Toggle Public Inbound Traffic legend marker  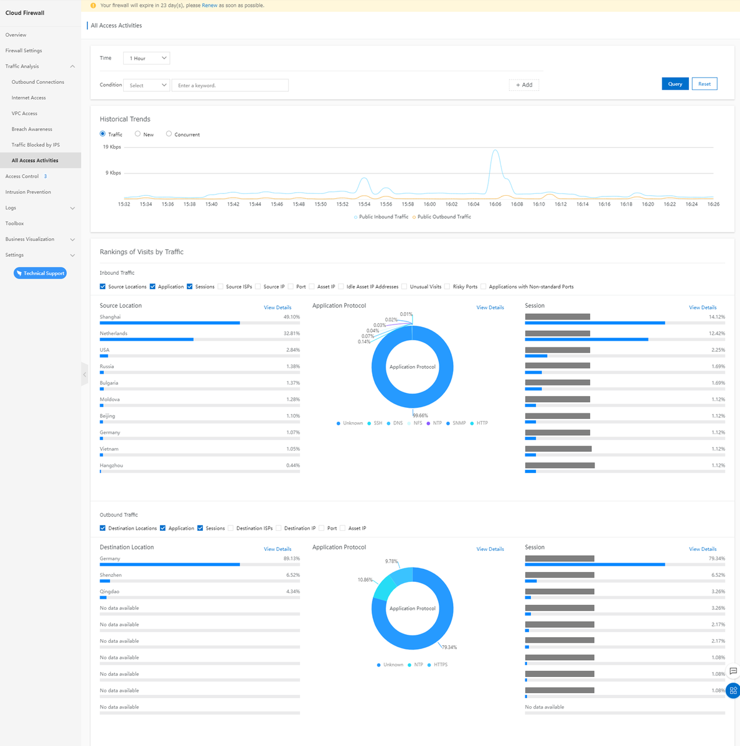(x=356, y=217)
